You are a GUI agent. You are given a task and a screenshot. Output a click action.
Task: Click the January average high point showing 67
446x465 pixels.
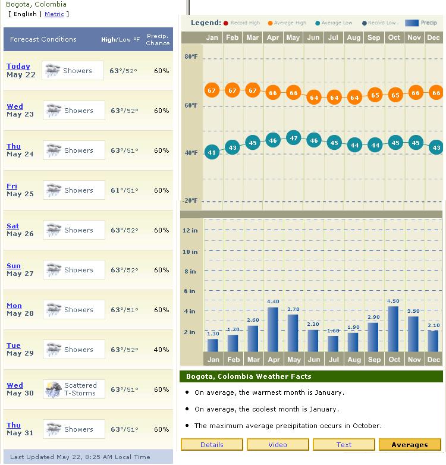click(212, 91)
